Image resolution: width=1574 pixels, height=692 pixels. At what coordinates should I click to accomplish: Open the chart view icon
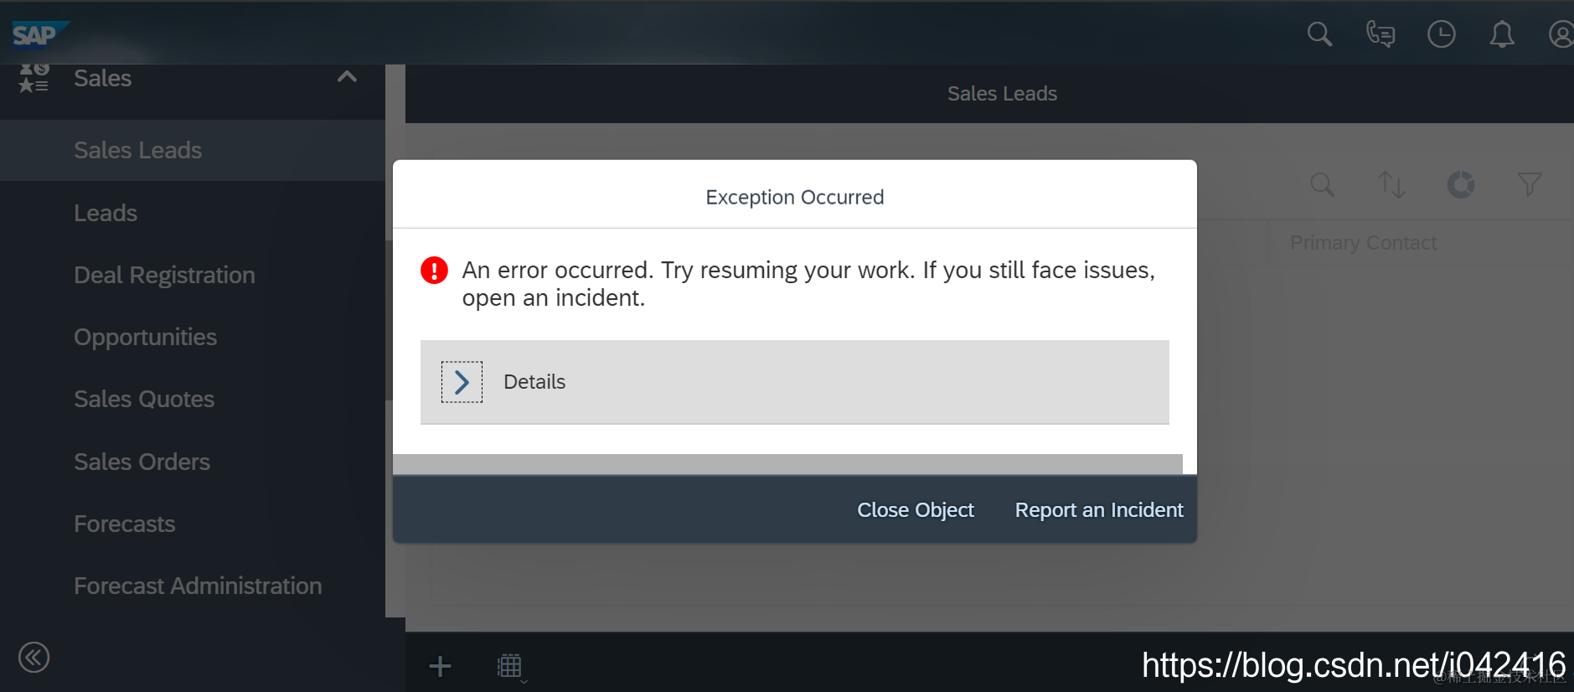pos(1461,185)
